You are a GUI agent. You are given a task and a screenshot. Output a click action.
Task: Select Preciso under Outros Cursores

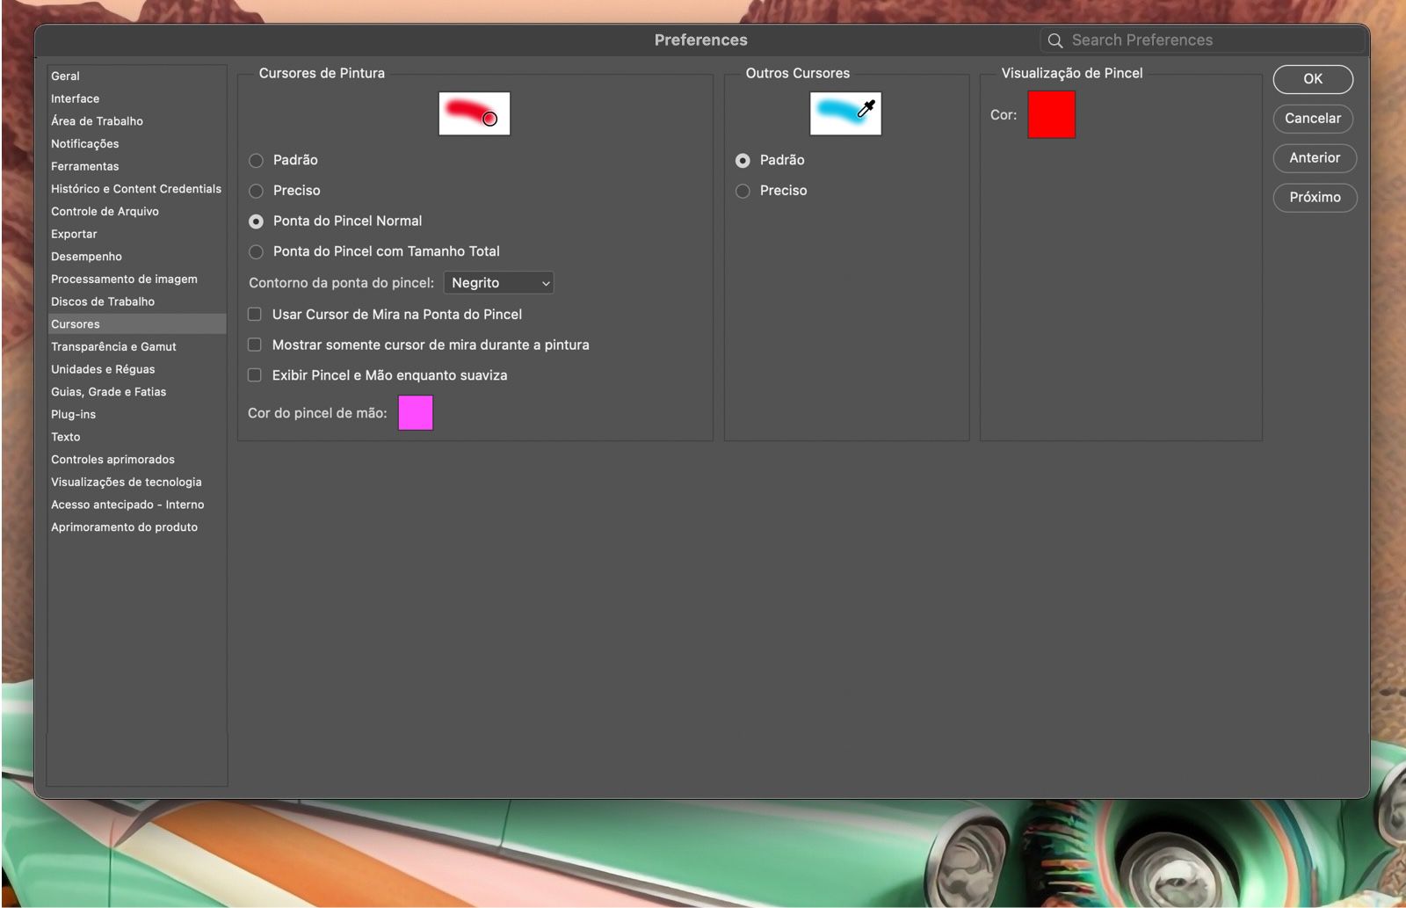click(x=743, y=190)
